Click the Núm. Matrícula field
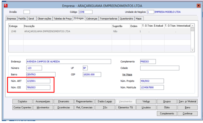 pos(152,87)
